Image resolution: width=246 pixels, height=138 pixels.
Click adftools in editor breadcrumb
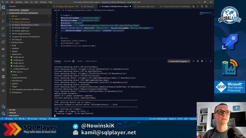pyautogui.click(x=57, y=10)
